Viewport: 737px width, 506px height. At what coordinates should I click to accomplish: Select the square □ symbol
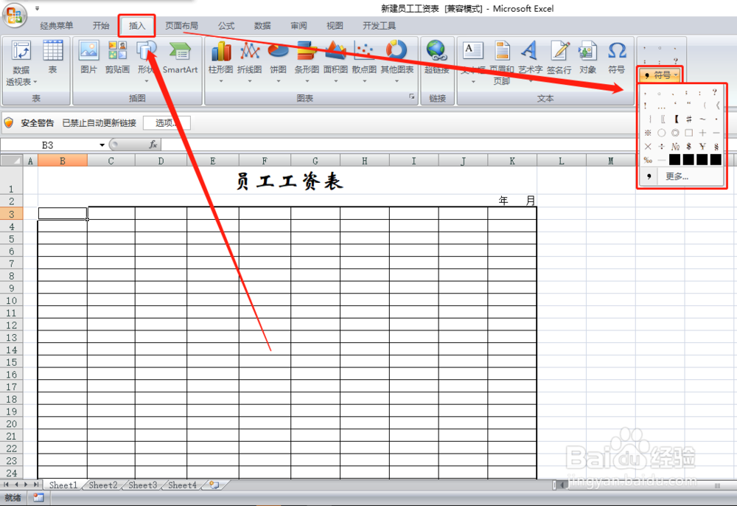(x=688, y=133)
